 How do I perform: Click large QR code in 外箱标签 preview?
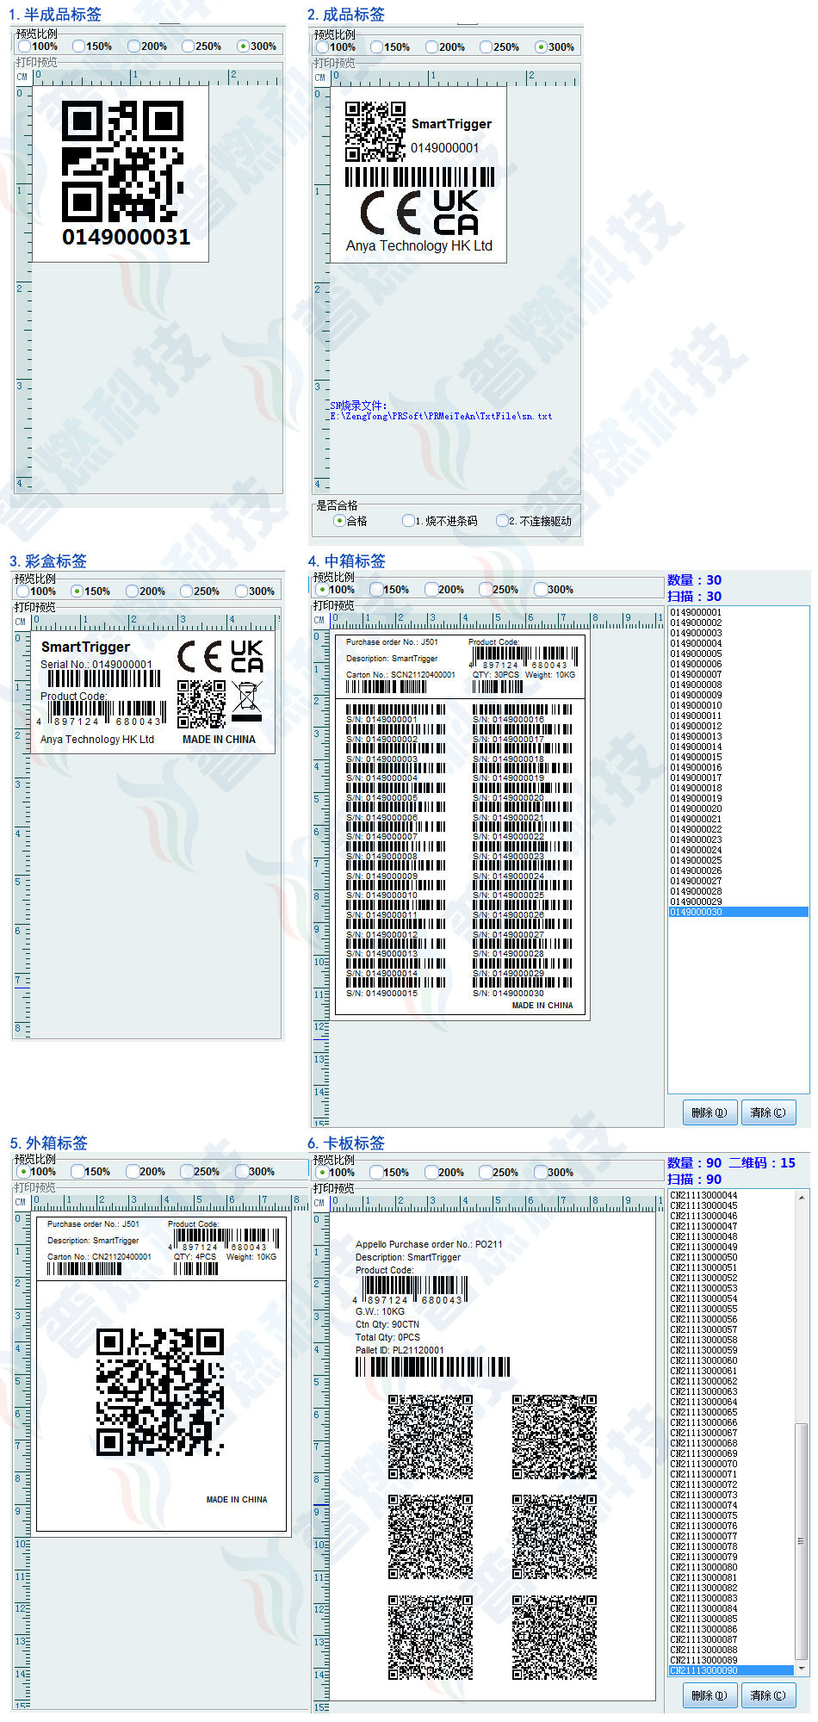point(160,1392)
